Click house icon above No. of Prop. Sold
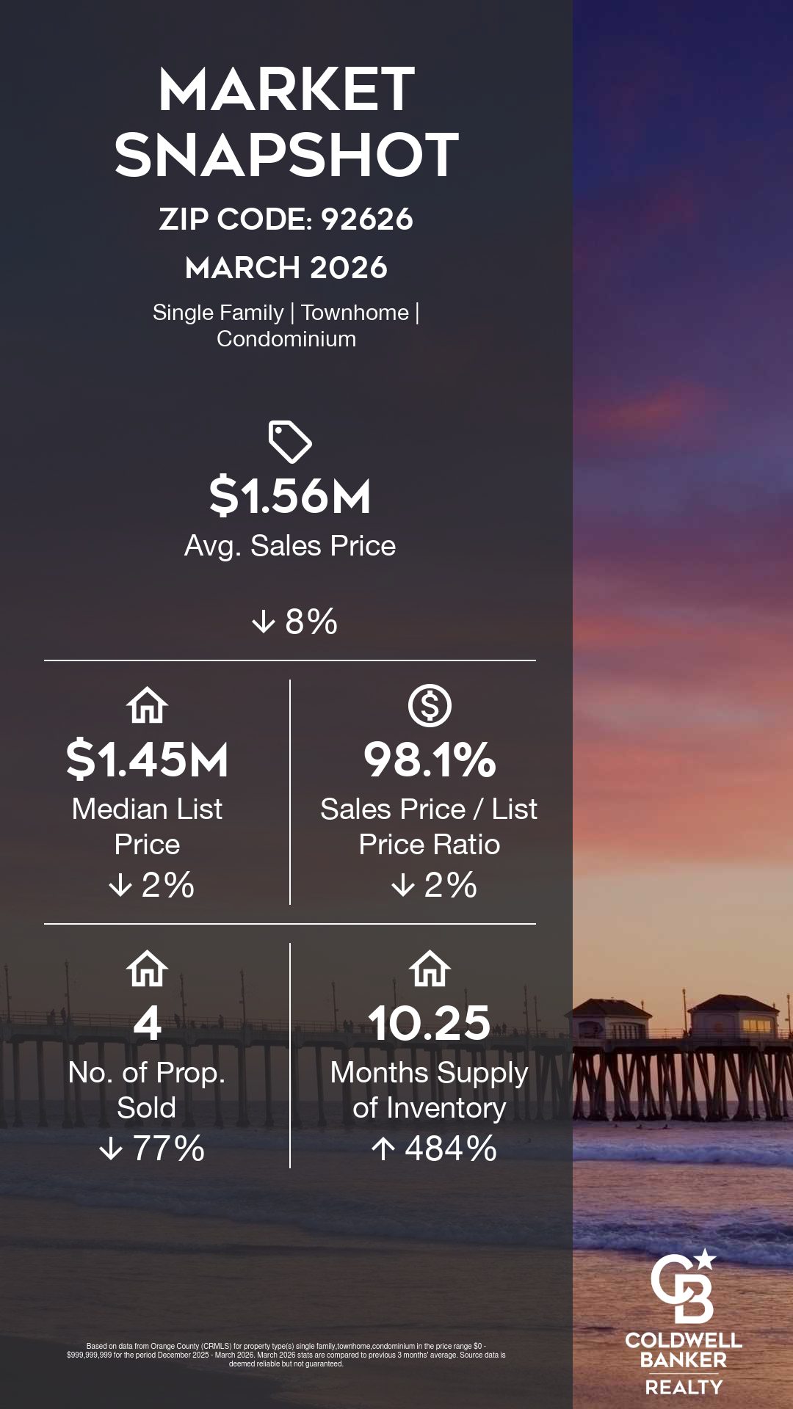The image size is (793, 1409). tap(148, 969)
